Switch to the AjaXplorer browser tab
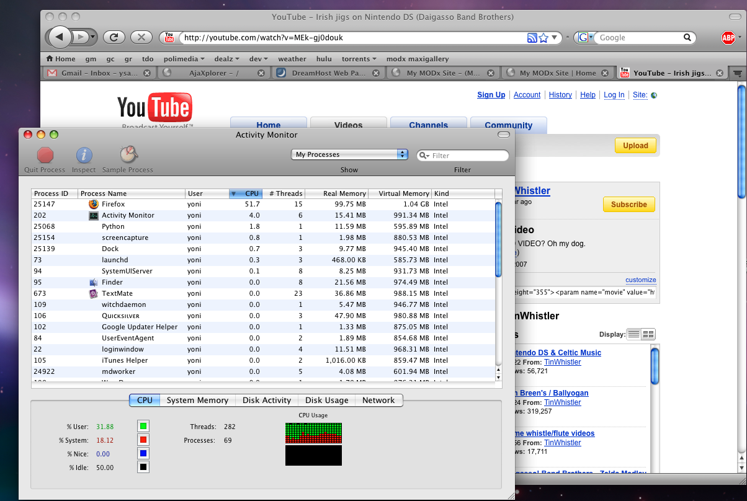 click(213, 73)
